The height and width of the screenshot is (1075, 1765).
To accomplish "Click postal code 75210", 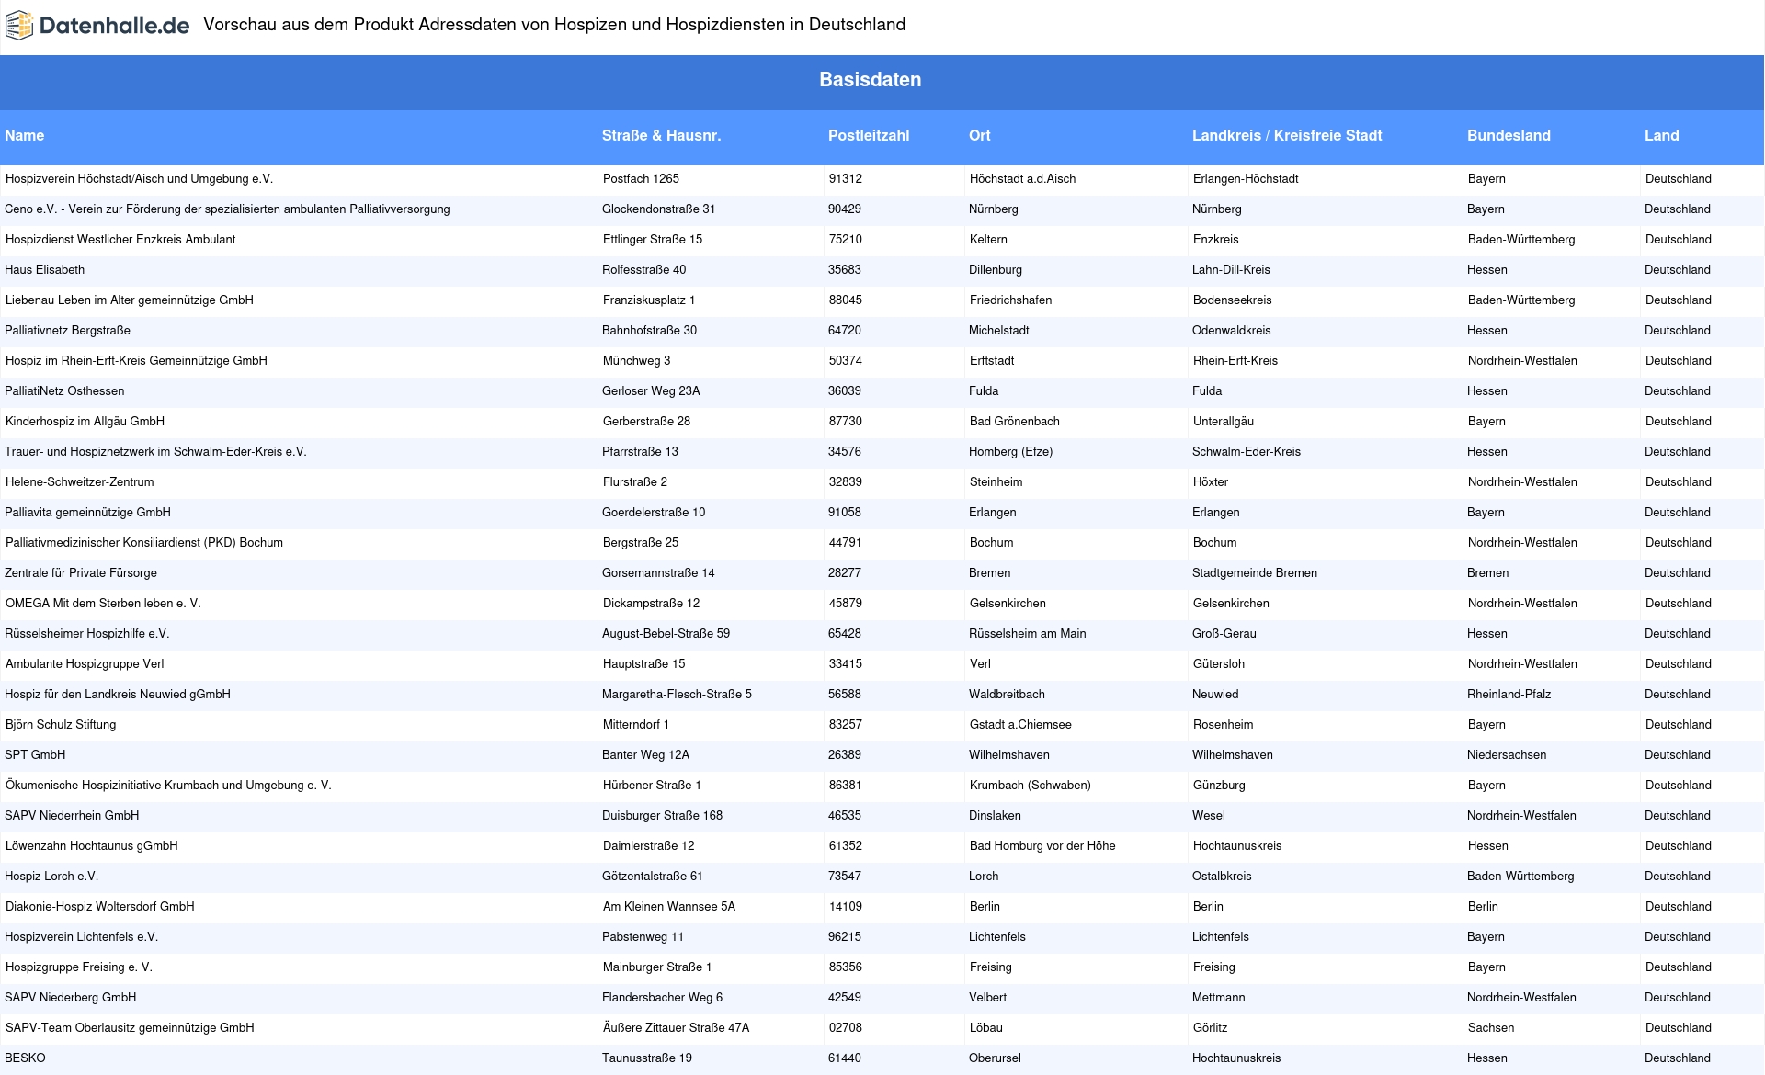I will 846,240.
